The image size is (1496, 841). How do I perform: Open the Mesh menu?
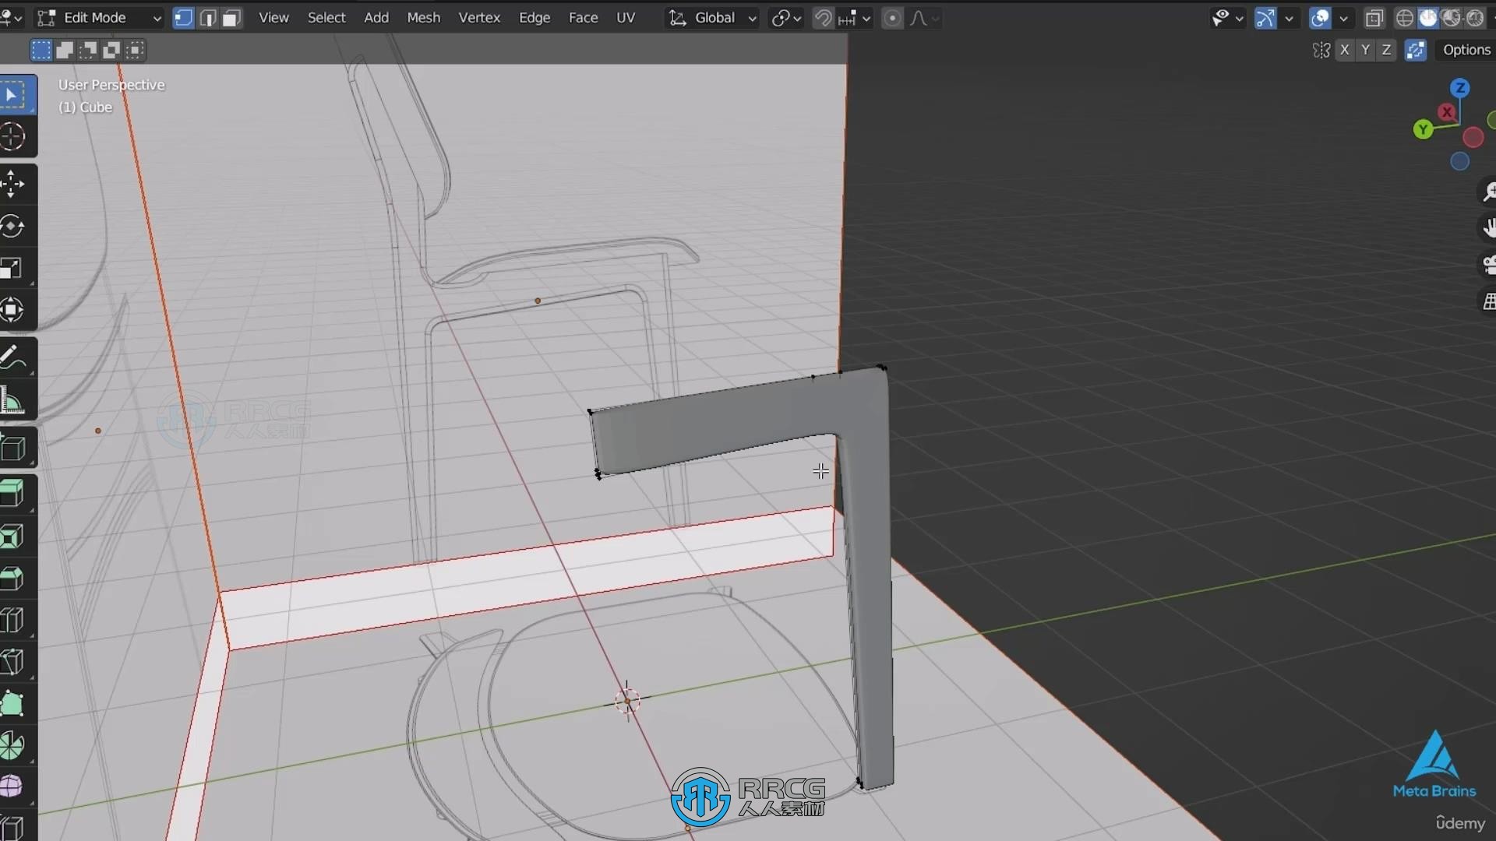pos(422,19)
